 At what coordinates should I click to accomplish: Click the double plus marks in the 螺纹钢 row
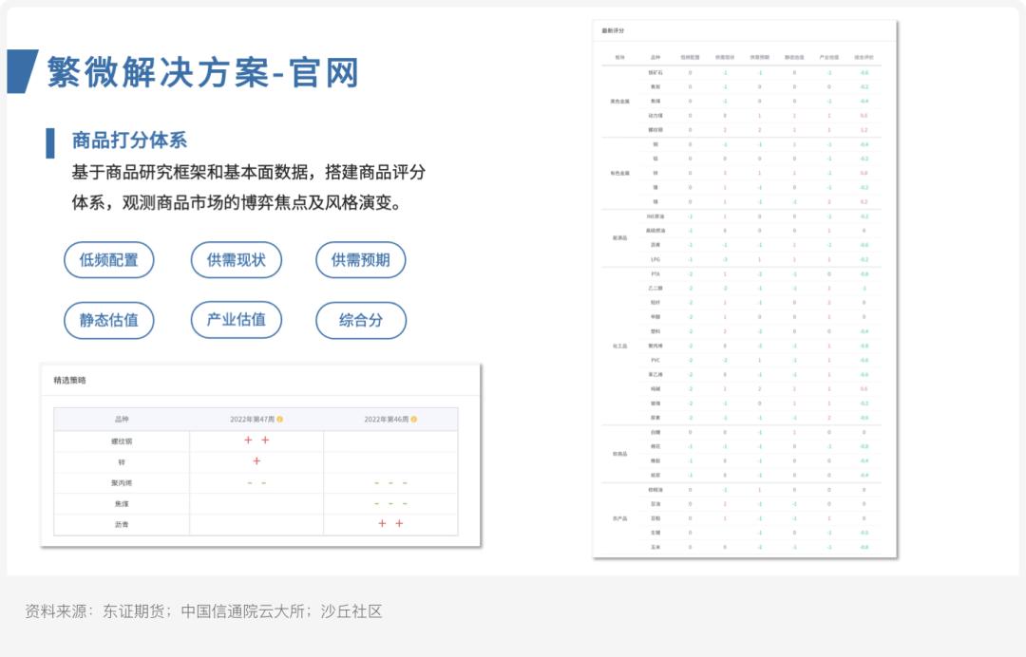point(256,441)
